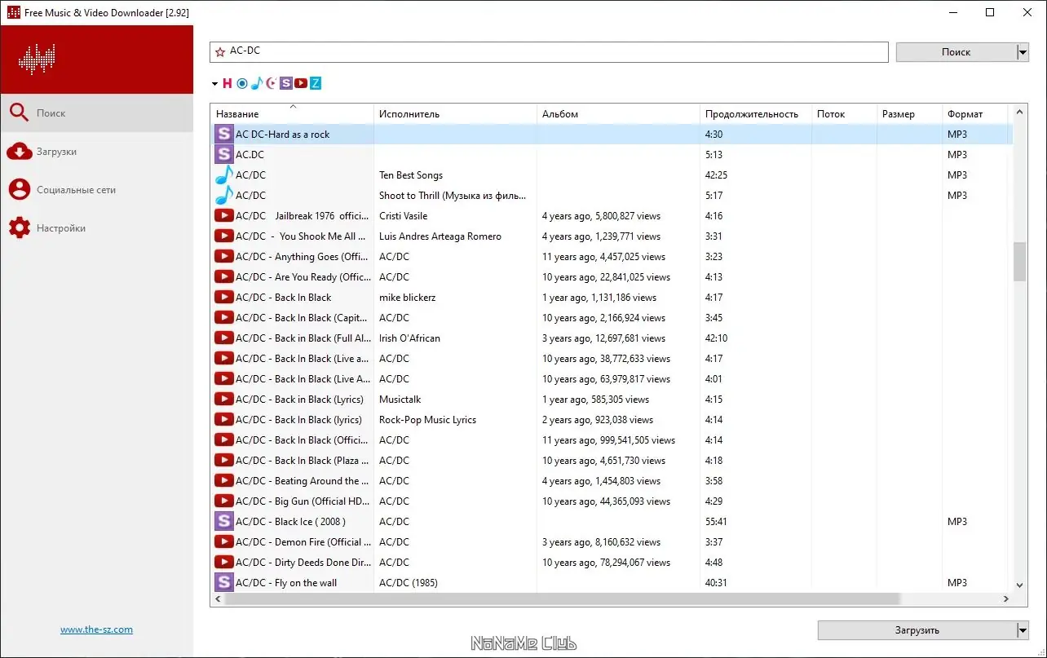Click the scroll-down arrow of results list
Screen dimensions: 1047x658
(1019, 585)
